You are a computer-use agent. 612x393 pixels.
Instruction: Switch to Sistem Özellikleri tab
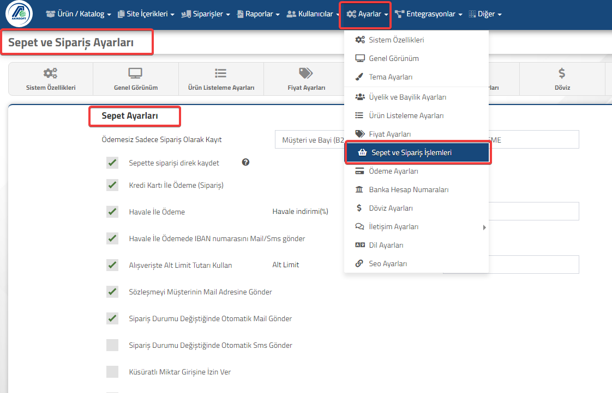pyautogui.click(x=51, y=79)
